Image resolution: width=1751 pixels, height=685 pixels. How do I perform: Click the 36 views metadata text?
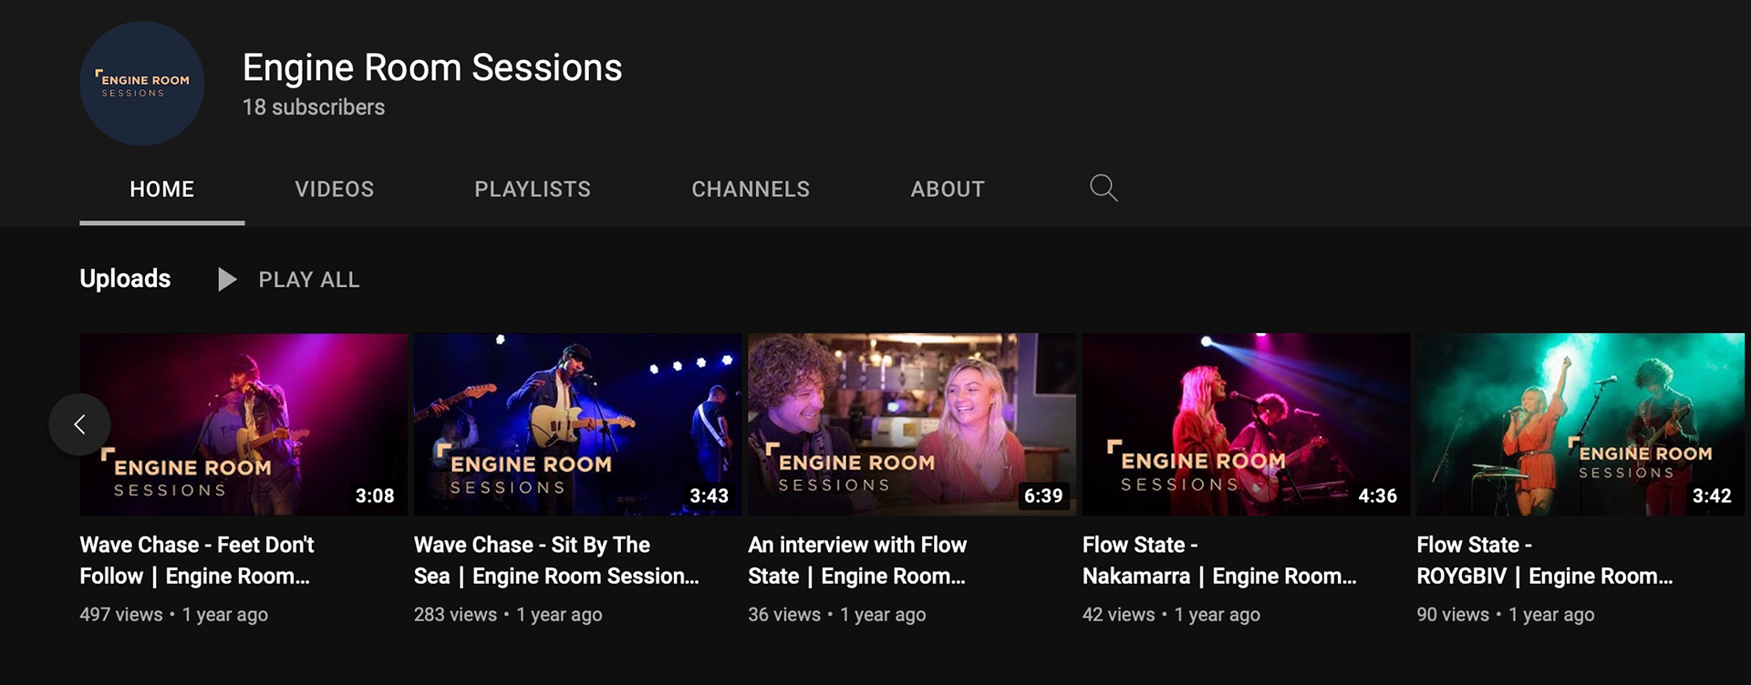(784, 615)
